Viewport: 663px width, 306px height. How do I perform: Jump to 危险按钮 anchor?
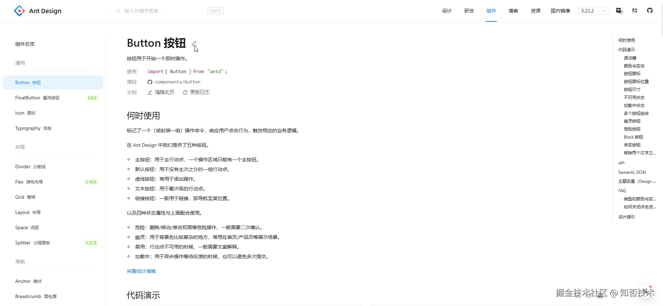632,129
